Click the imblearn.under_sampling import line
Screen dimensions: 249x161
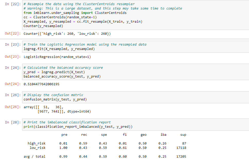click(75, 13)
